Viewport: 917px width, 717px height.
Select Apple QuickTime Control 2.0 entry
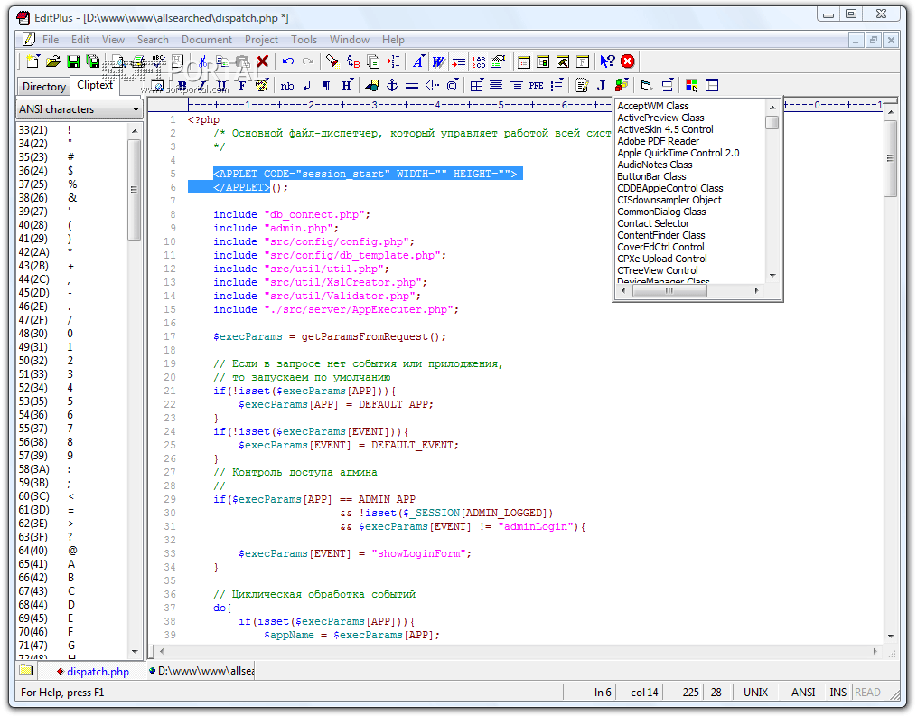point(678,153)
